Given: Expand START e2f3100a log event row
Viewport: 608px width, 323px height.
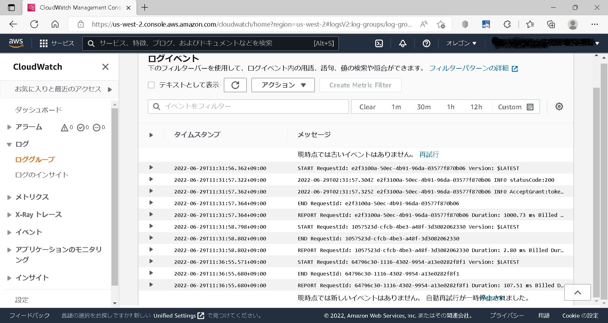Looking at the screenshot, I should click(x=151, y=168).
